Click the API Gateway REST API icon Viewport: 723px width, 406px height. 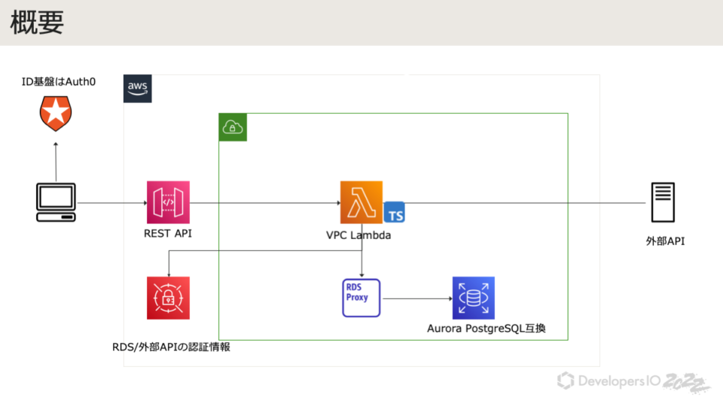point(168,202)
